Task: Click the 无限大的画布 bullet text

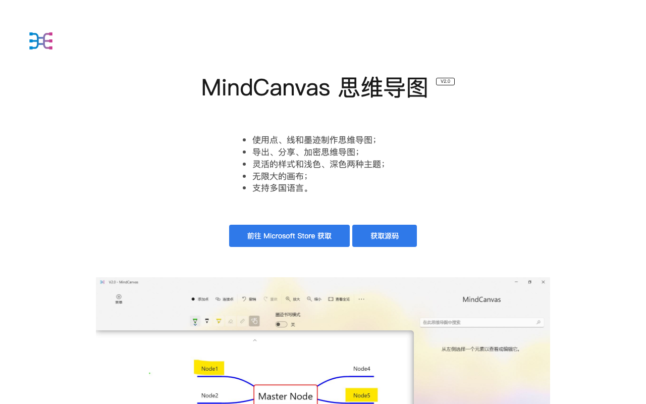Action: tap(280, 176)
